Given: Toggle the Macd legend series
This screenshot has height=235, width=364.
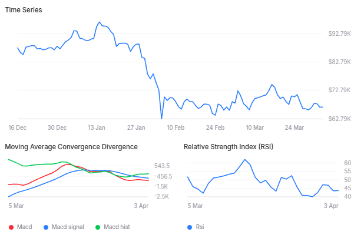Looking at the screenshot, I should click(x=24, y=227).
